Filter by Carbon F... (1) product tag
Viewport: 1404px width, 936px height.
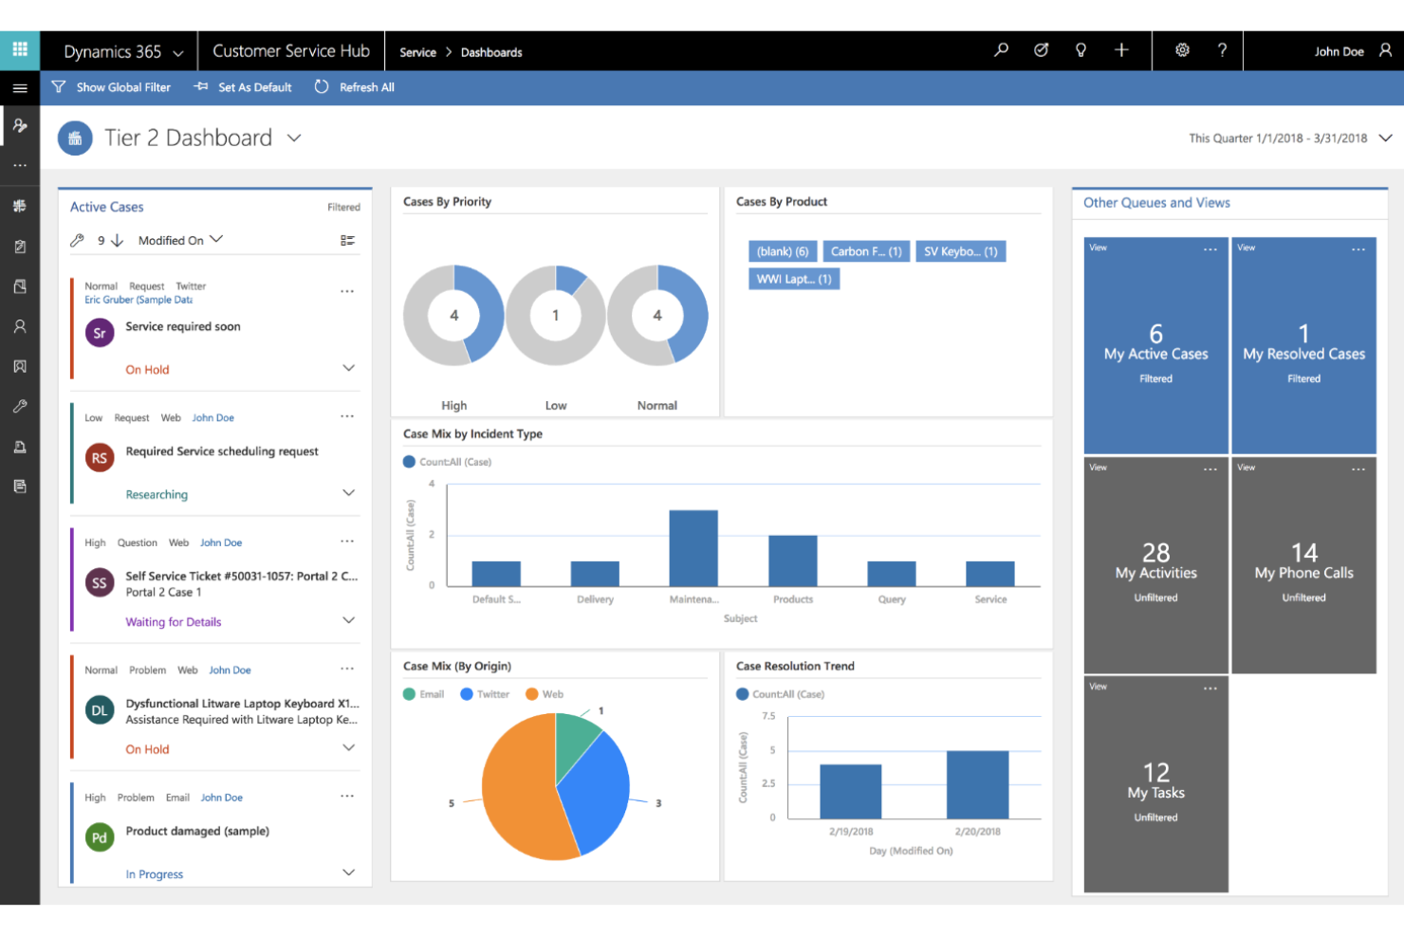(866, 251)
